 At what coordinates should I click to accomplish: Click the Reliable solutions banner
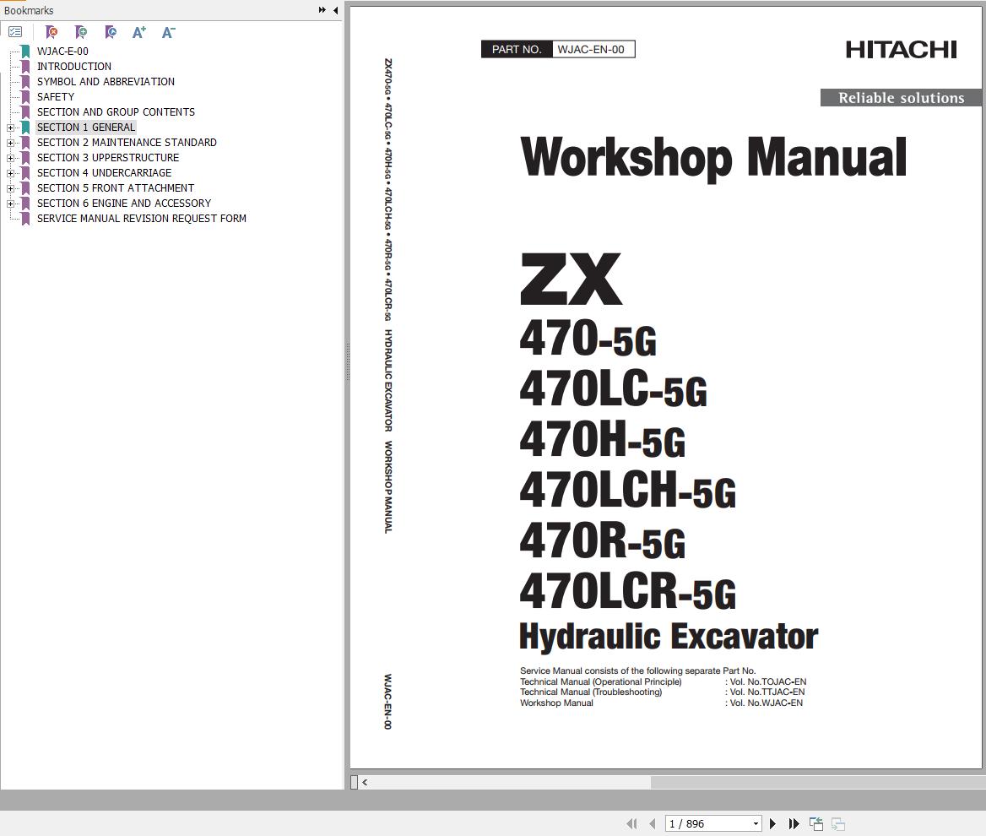pyautogui.click(x=901, y=97)
